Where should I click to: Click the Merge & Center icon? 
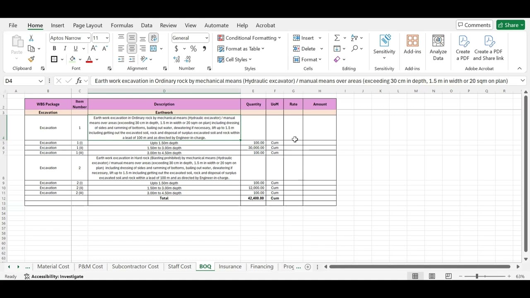(153, 48)
